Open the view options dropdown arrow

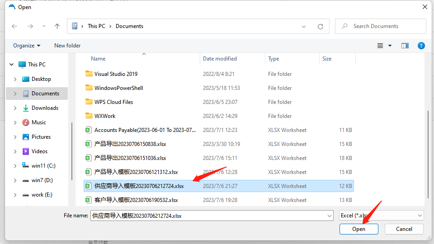coord(390,46)
